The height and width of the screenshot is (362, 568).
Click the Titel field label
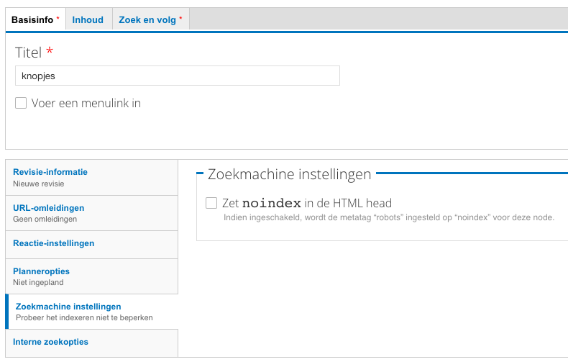click(29, 53)
